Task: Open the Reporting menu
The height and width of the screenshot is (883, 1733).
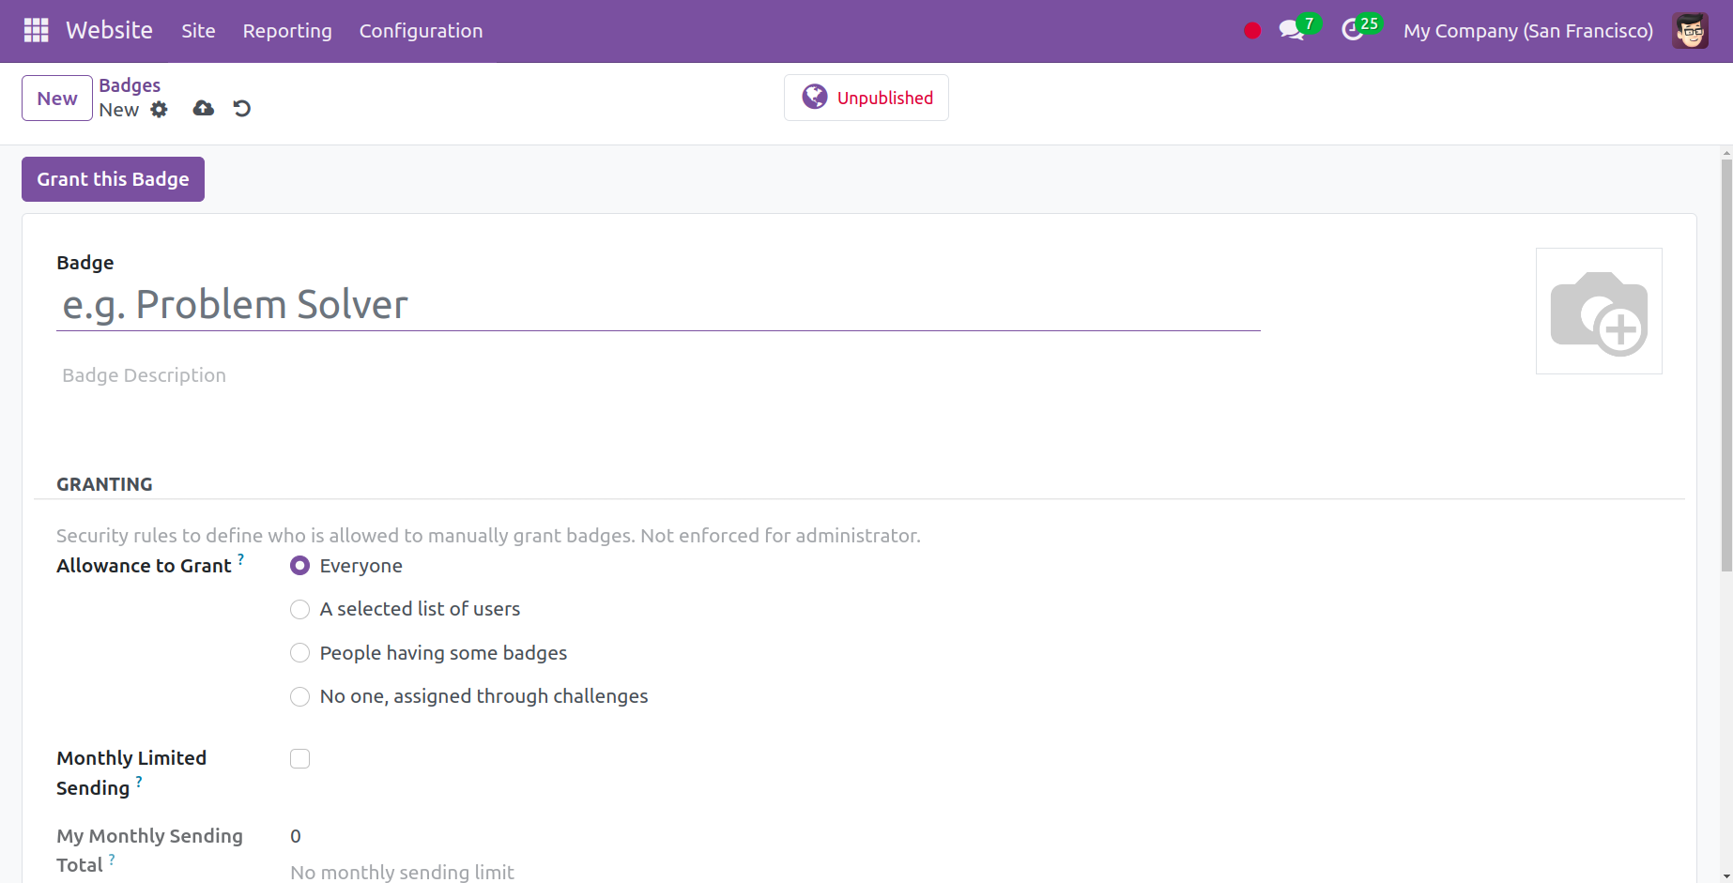Action: 287,31
